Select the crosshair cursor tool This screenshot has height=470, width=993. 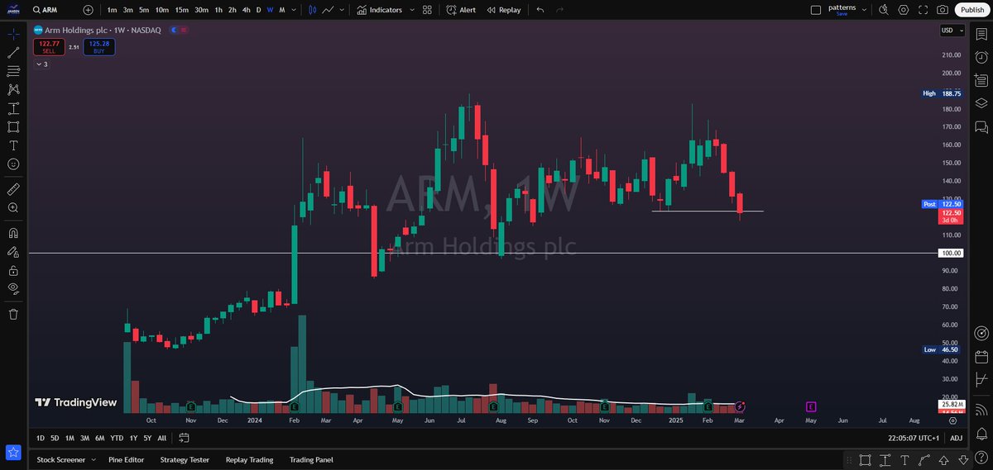click(x=13, y=35)
